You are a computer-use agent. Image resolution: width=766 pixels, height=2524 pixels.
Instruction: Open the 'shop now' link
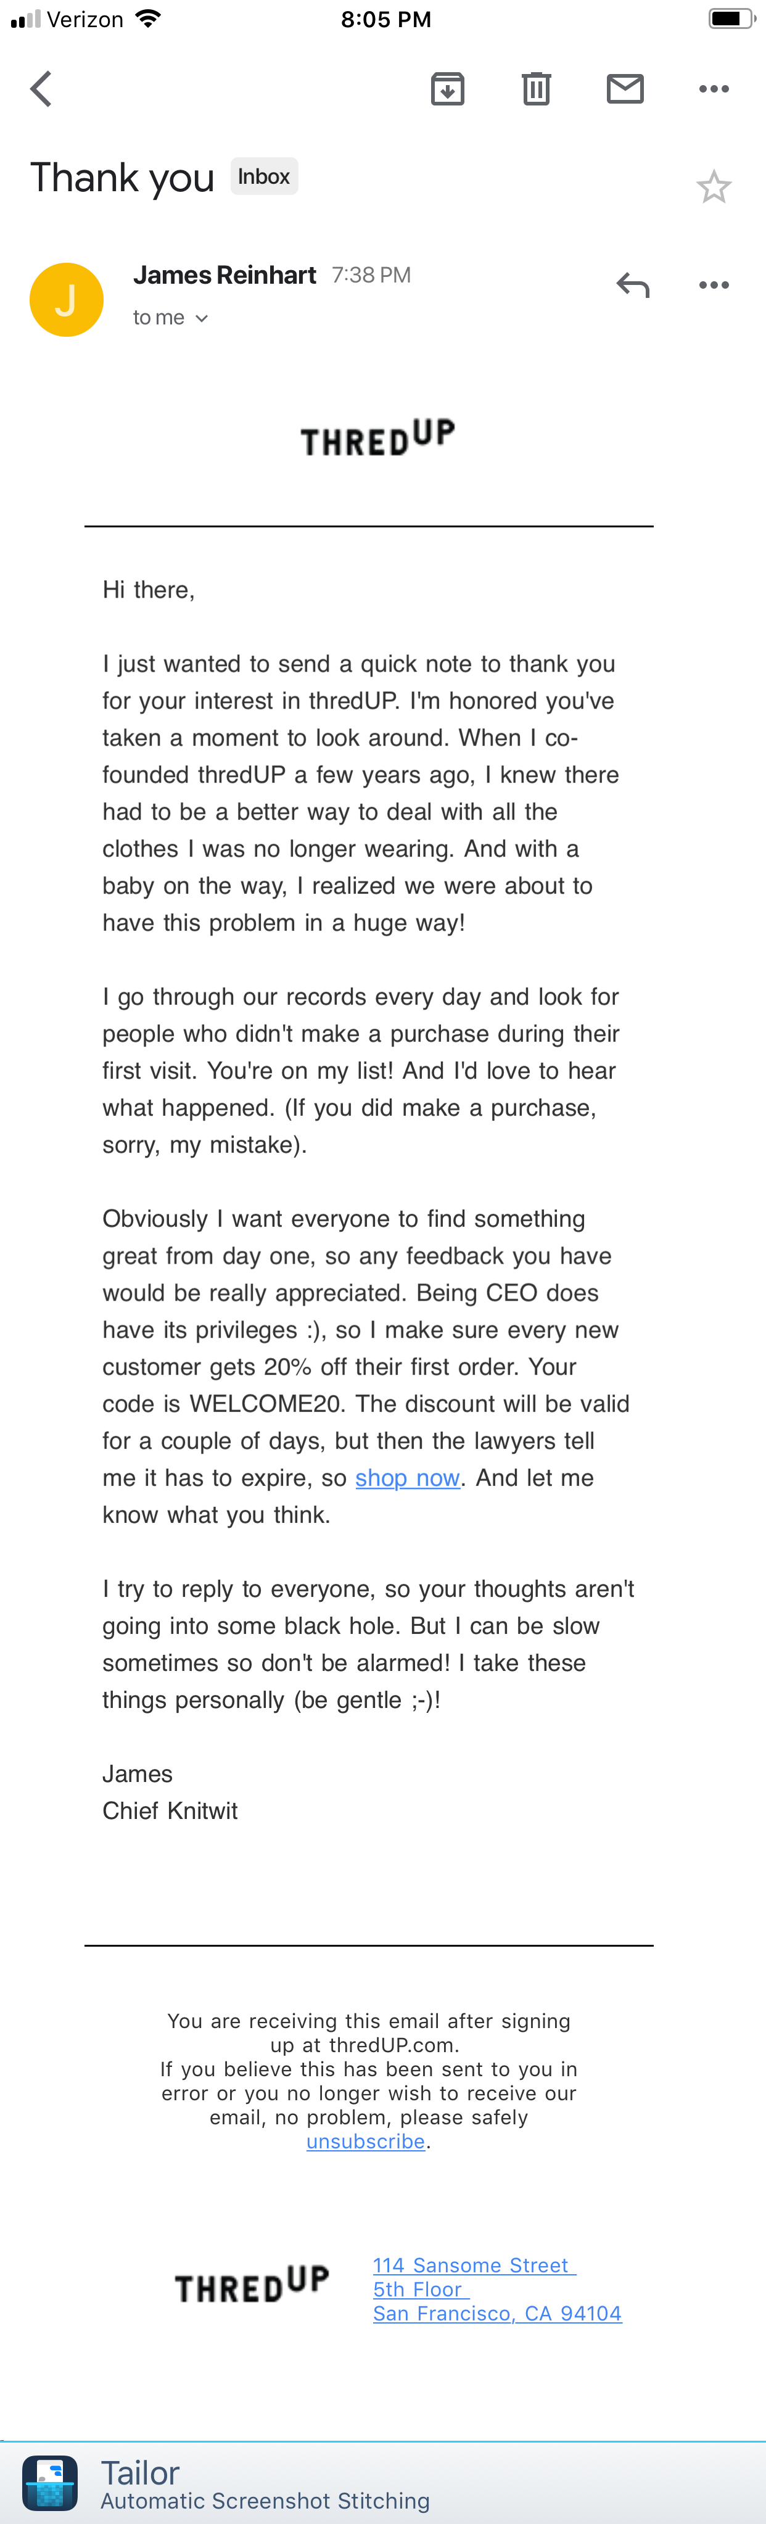[x=408, y=1477]
